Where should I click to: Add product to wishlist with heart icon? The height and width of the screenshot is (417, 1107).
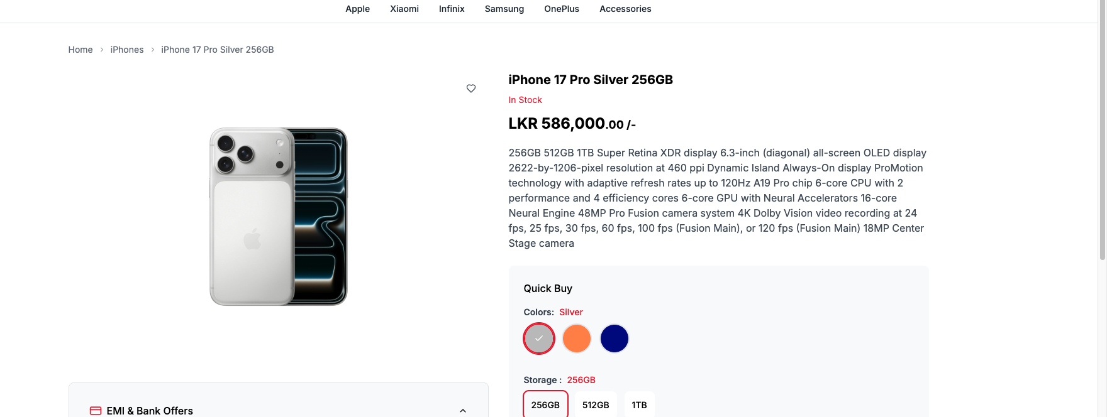470,89
